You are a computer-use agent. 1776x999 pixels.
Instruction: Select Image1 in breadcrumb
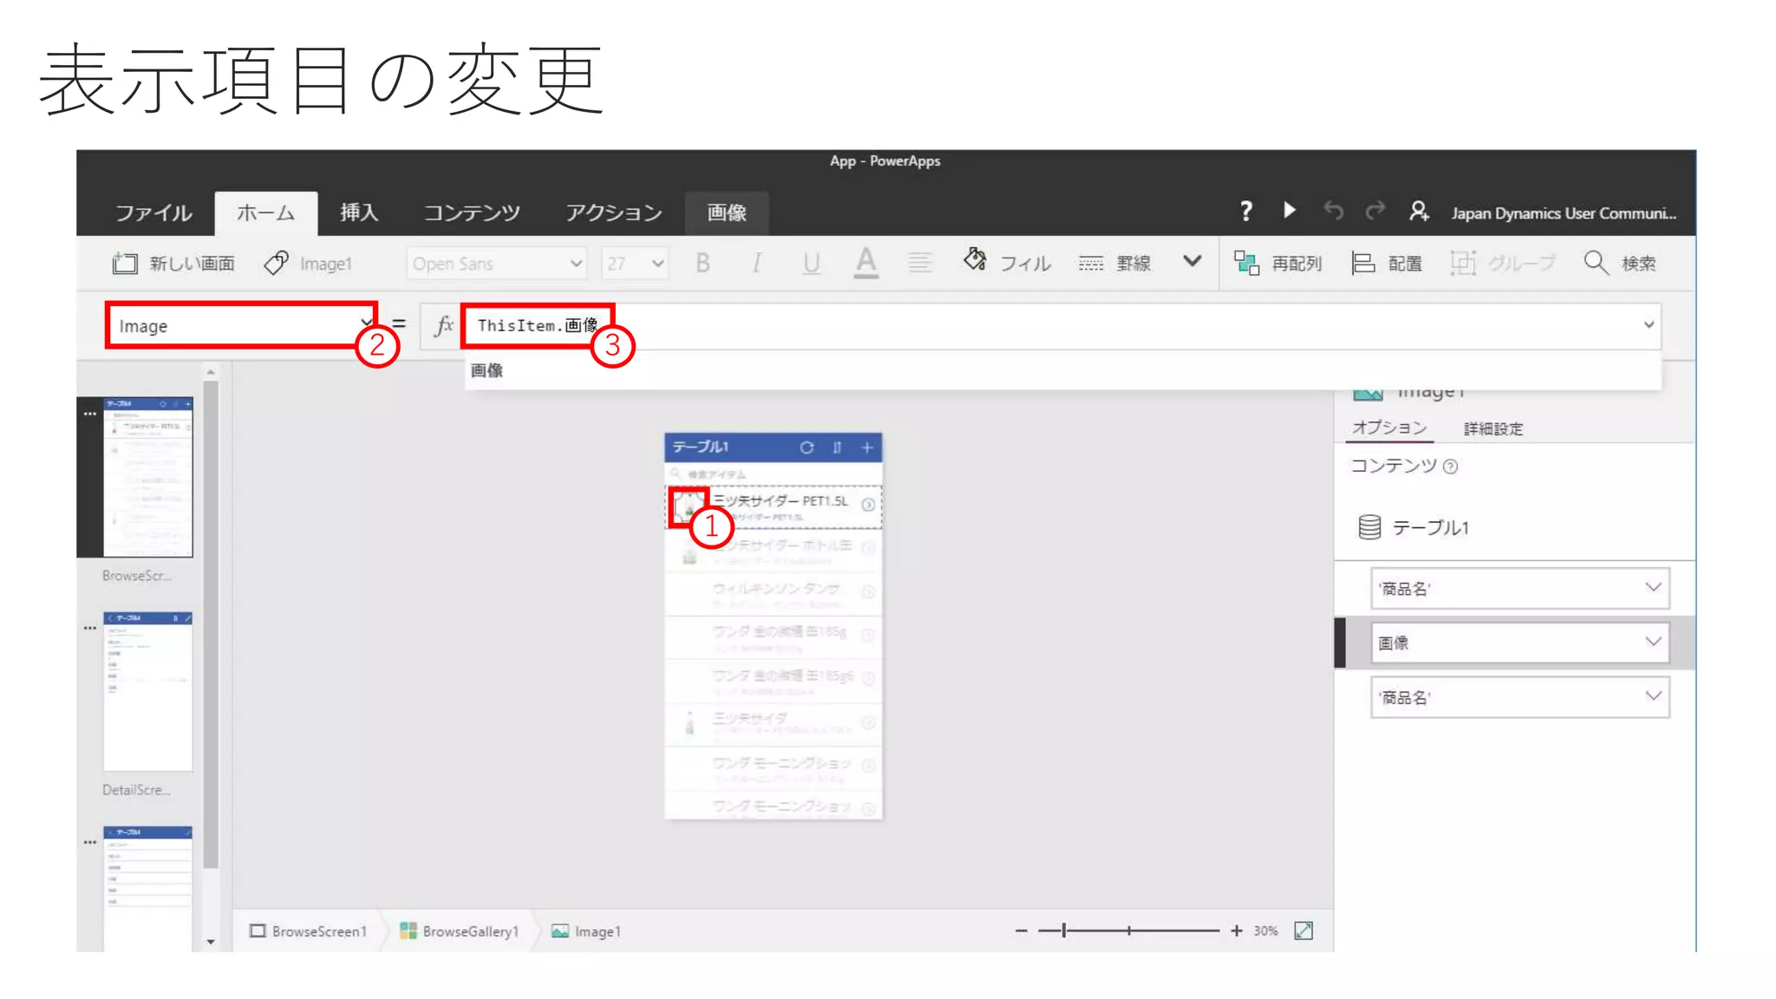click(x=586, y=931)
